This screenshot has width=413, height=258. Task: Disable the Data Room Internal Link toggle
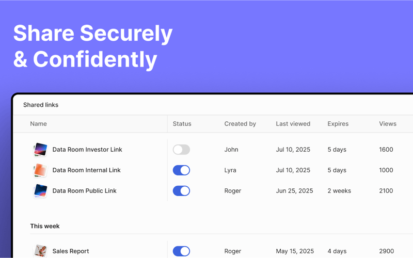[181, 170]
